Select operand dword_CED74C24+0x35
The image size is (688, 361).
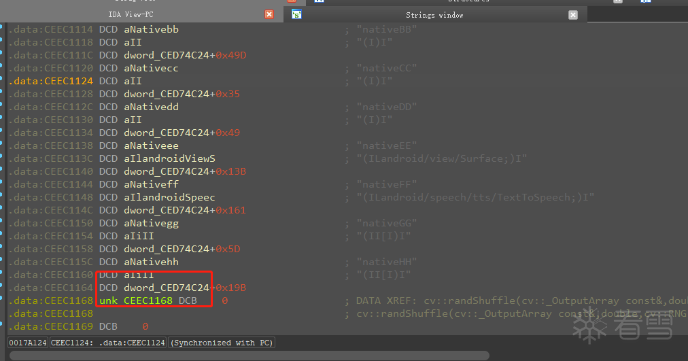click(x=182, y=94)
